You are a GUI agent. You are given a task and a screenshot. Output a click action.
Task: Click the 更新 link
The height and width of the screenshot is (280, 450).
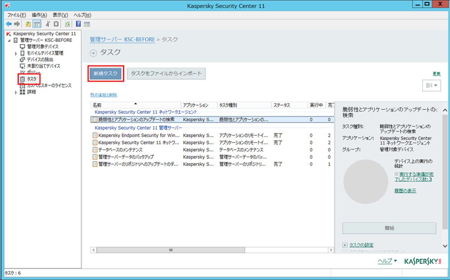tap(436, 74)
